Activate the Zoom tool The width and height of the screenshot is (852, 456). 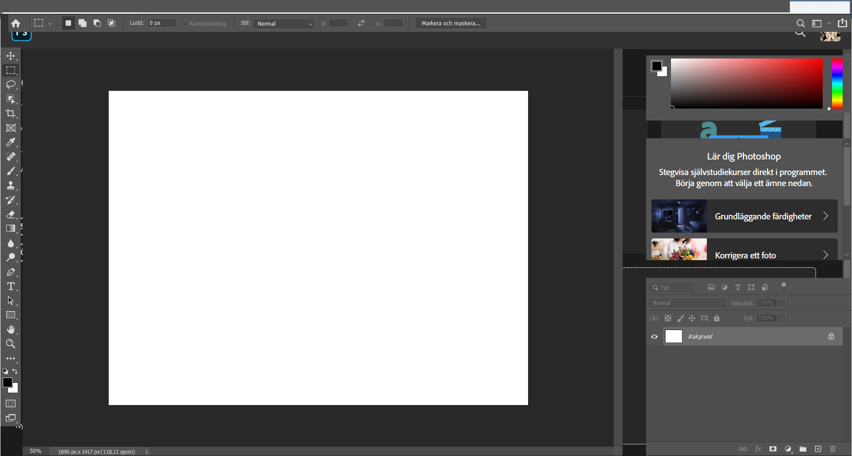[11, 344]
